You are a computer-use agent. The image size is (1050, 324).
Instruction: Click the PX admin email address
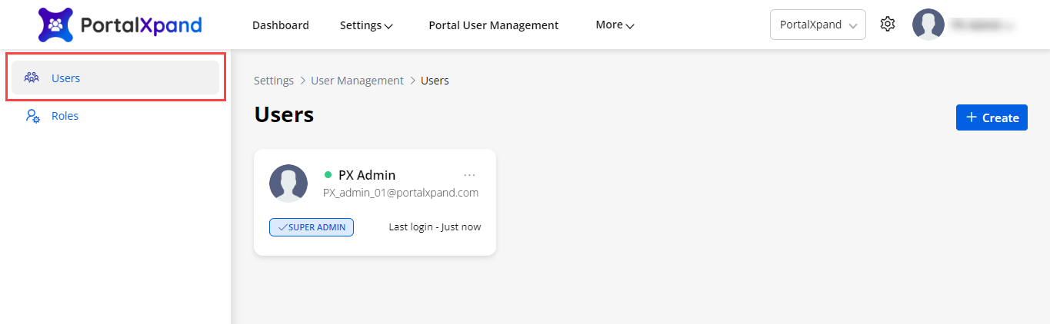[400, 193]
